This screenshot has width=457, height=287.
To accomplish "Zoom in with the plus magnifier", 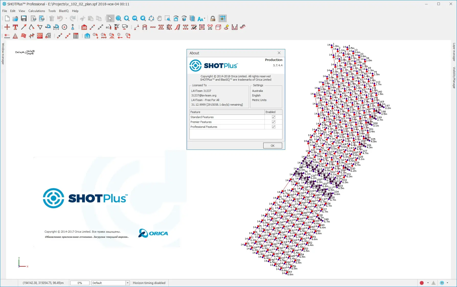I will coord(127,18).
